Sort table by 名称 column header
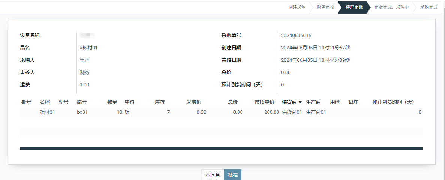 tap(45, 102)
